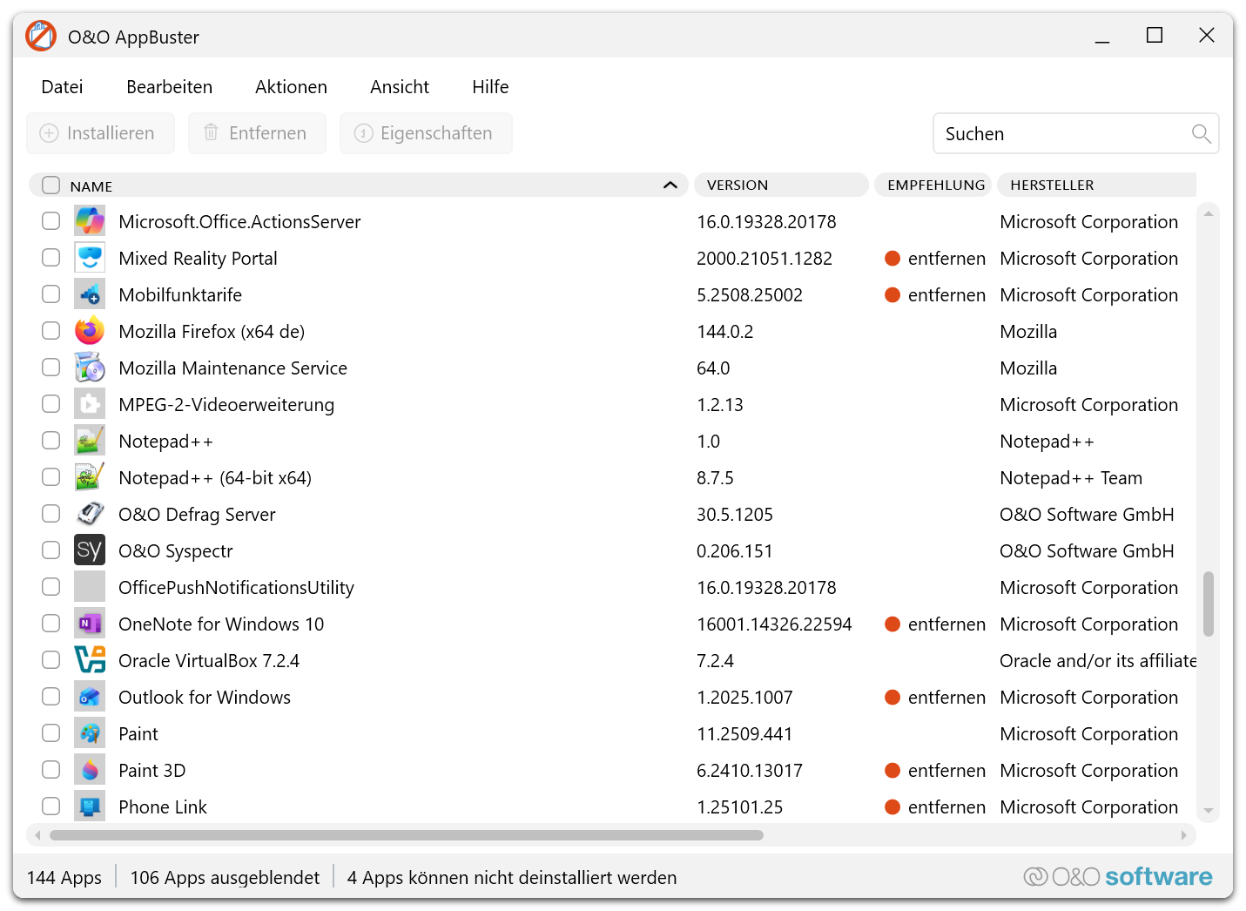
Task: Click the Eigenschaften button
Action: click(x=426, y=134)
